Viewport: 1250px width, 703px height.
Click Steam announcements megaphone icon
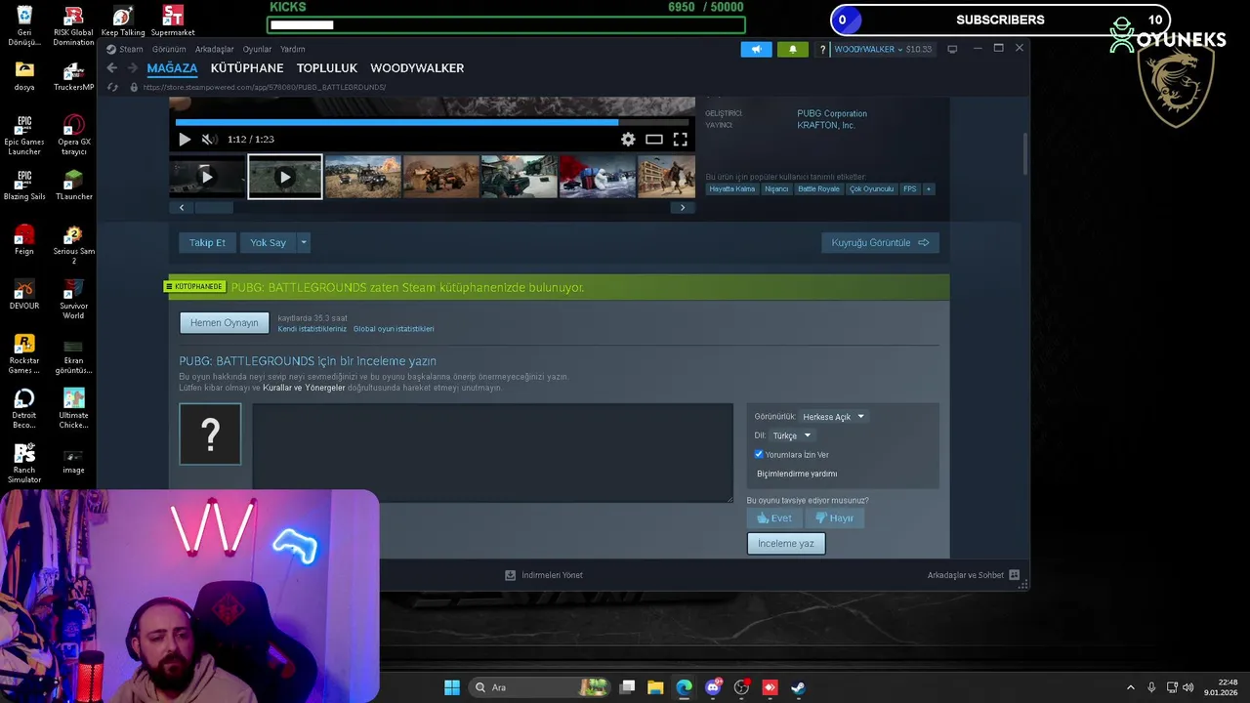[x=756, y=49]
